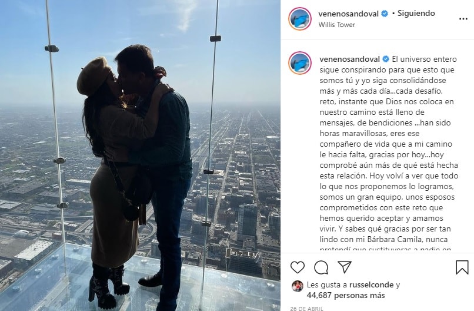Toggle the Siguiendo follow status
Screen dimensions: 474x311
click(416, 14)
